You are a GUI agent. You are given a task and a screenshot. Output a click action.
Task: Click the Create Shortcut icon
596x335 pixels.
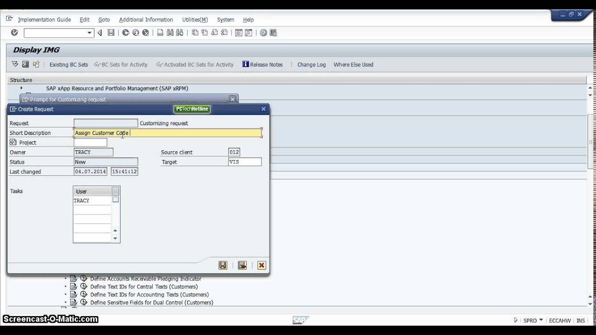(x=249, y=33)
